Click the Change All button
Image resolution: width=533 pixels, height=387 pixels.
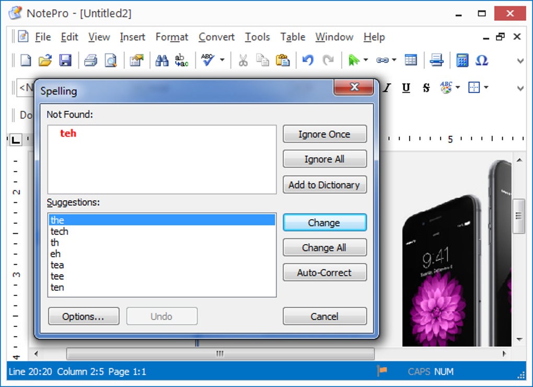[x=325, y=247]
